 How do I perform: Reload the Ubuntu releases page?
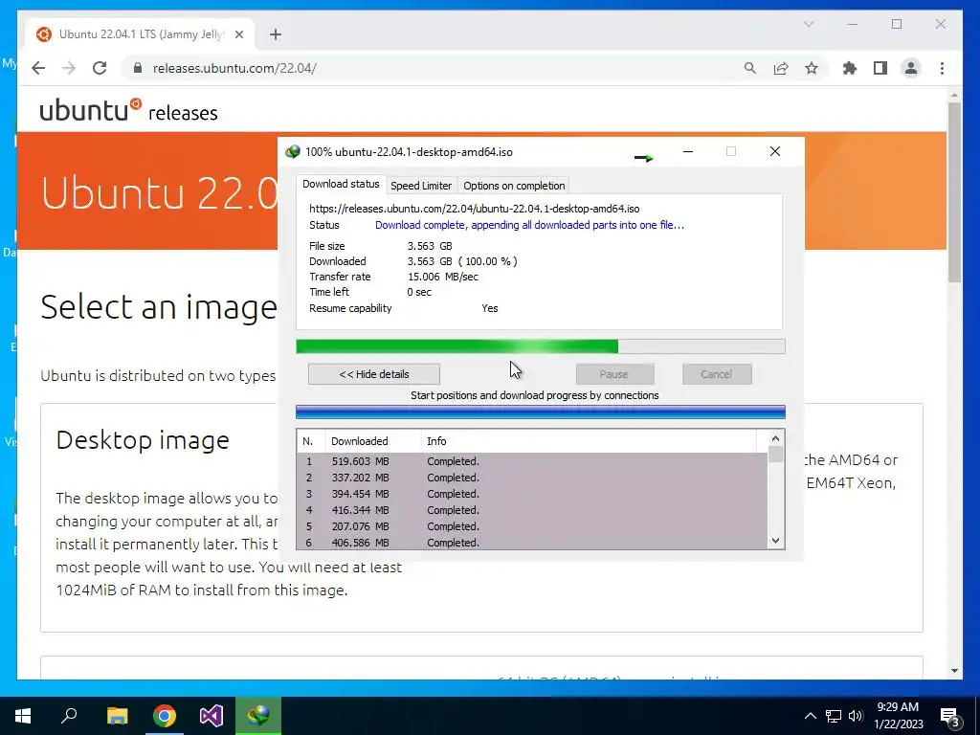[100, 68]
